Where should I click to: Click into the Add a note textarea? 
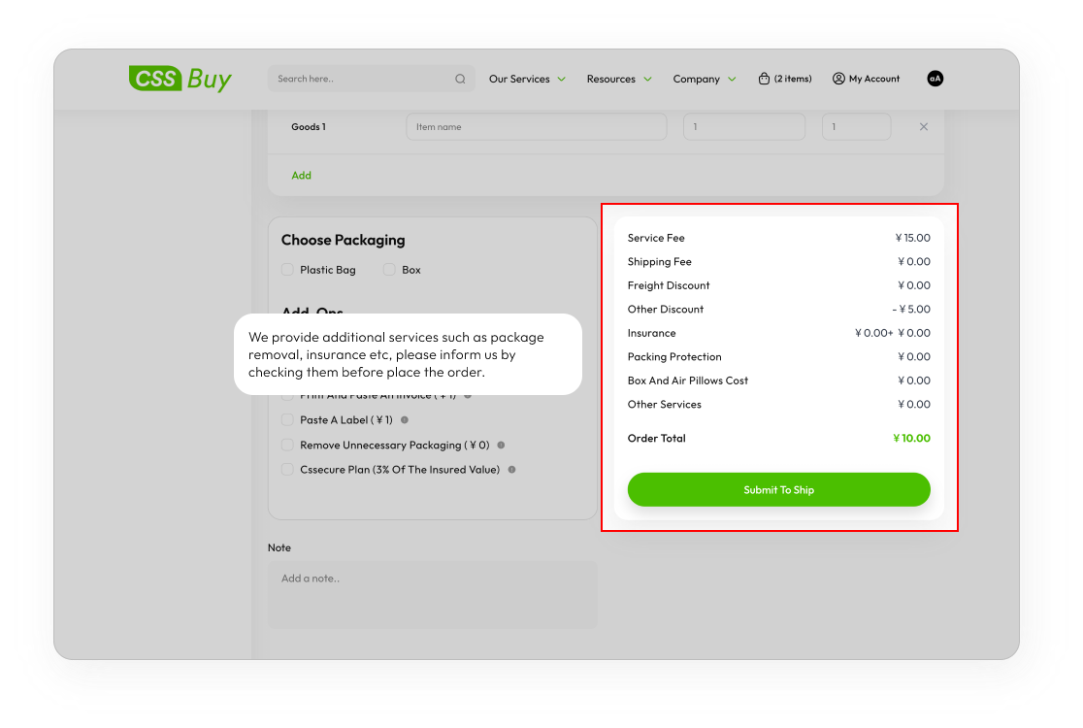tap(432, 594)
